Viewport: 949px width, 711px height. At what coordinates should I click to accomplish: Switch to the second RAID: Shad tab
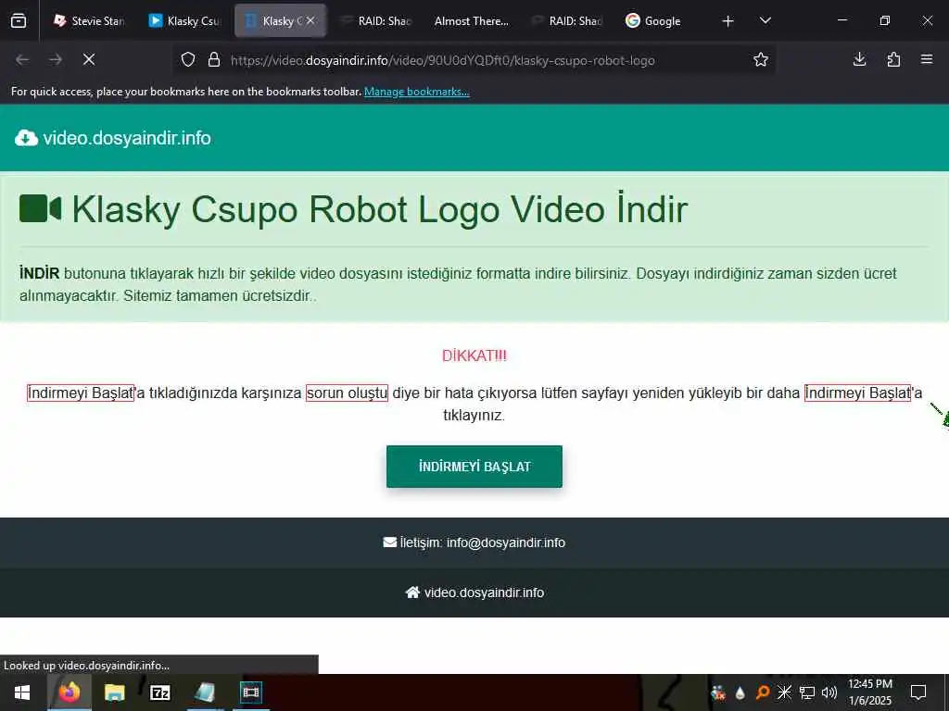tap(567, 21)
